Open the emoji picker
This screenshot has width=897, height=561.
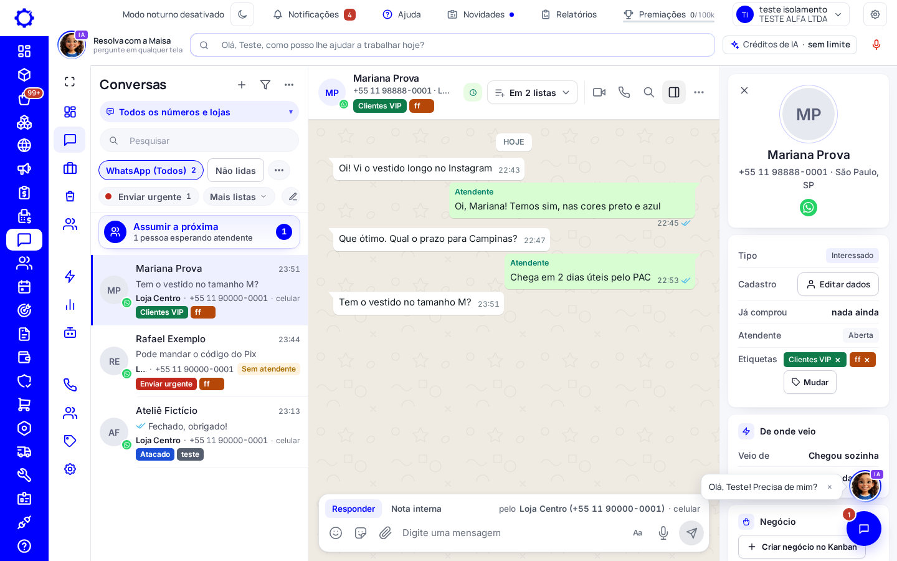click(336, 533)
